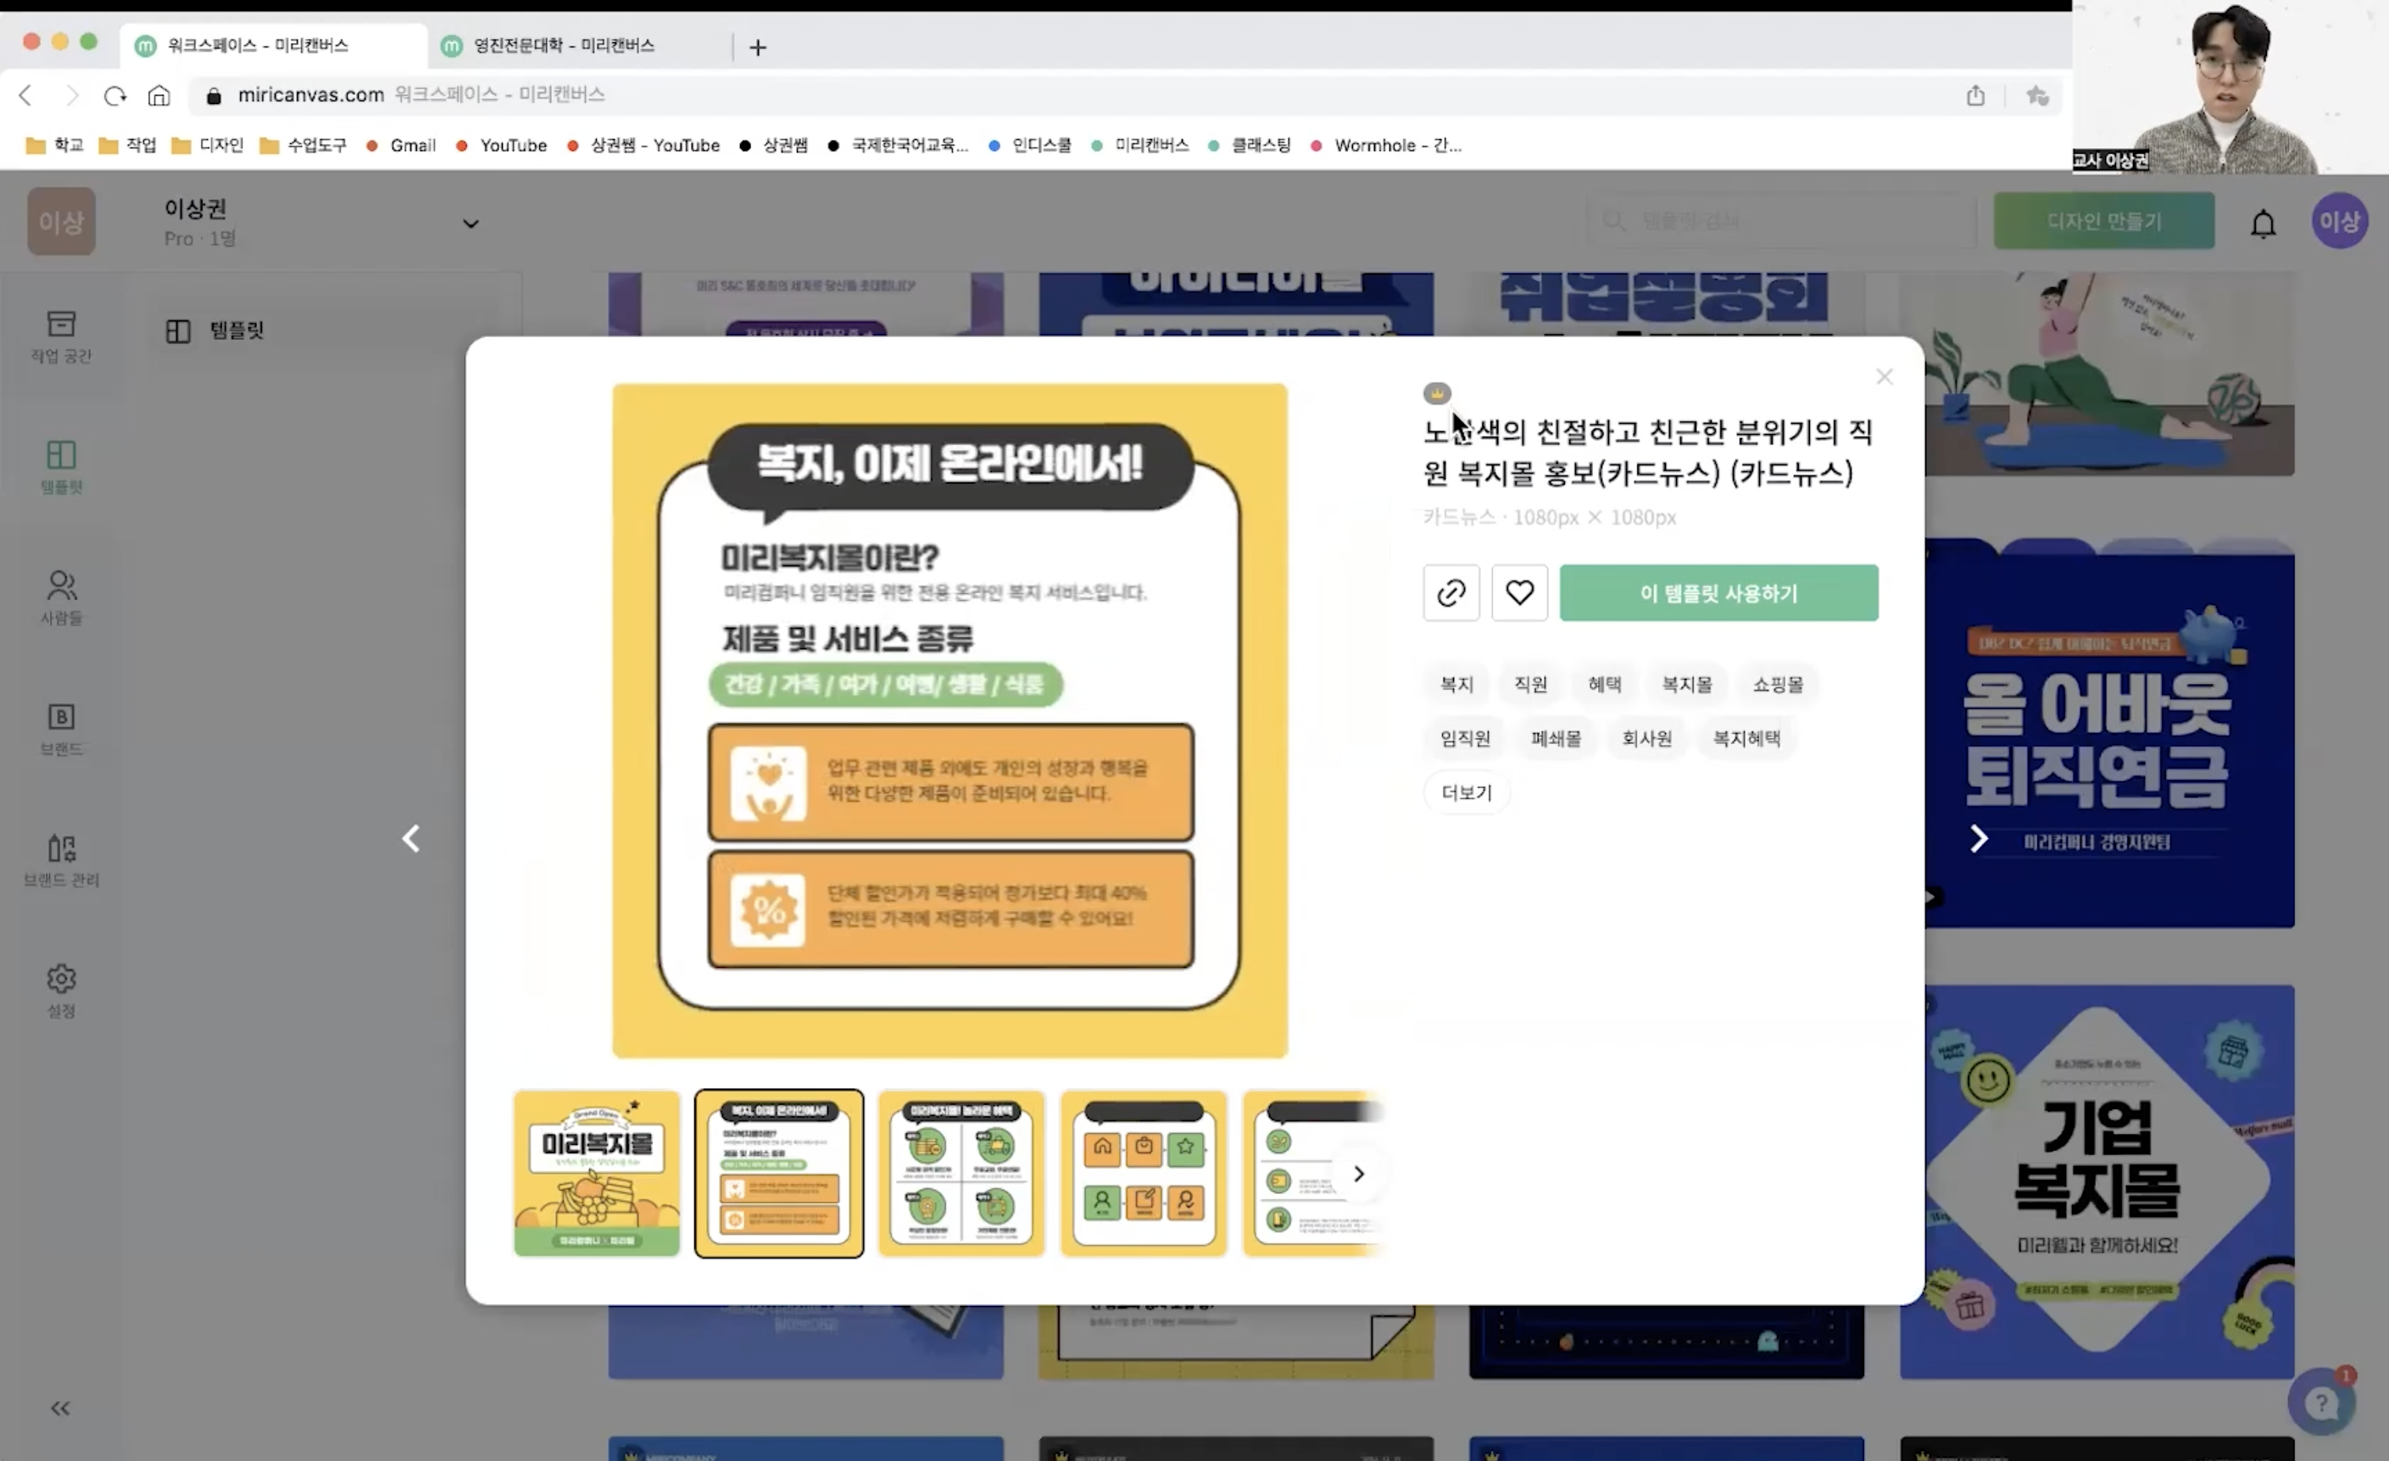Image resolution: width=2389 pixels, height=1461 pixels.
Task: Click the 임직원 tag
Action: point(1465,739)
